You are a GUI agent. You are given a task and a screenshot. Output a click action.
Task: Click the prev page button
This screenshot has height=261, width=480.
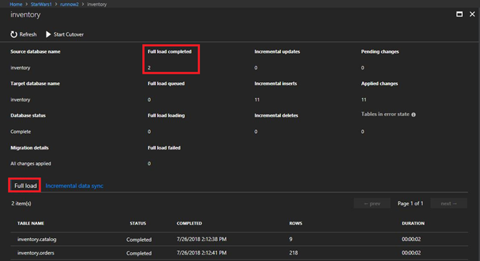point(372,203)
